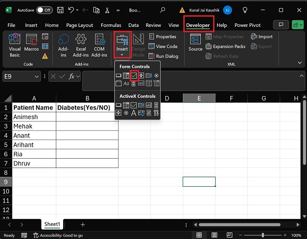Click the Expansion Packs button
Viewport: 307px width, 239px height.
(226, 46)
